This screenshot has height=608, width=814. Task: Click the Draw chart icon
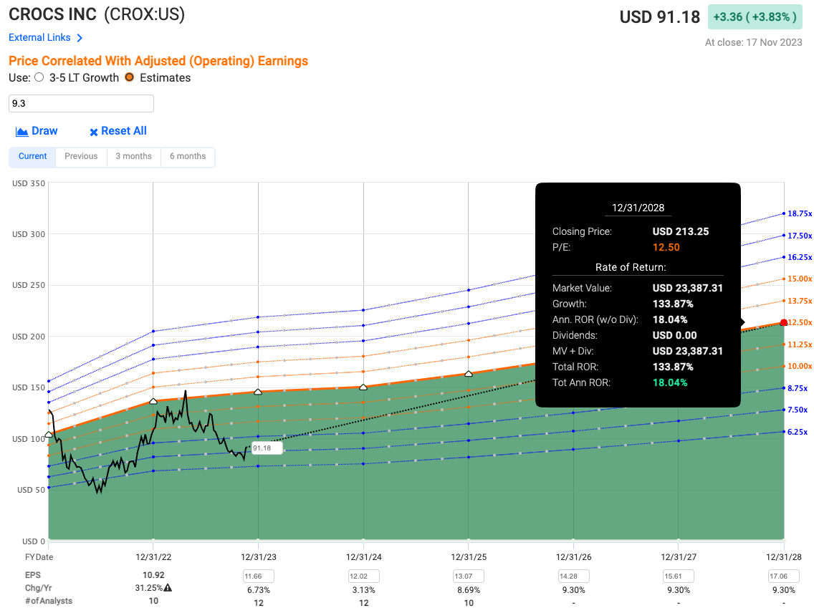click(21, 132)
